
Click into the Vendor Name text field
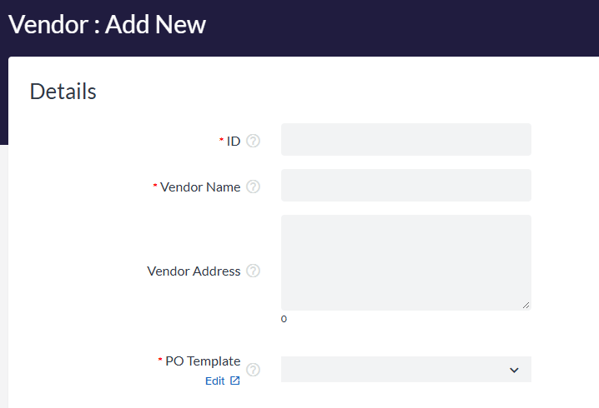(x=405, y=186)
